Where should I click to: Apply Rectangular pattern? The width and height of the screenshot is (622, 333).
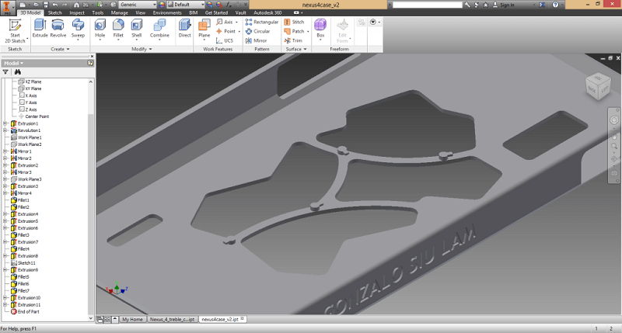pyautogui.click(x=262, y=22)
